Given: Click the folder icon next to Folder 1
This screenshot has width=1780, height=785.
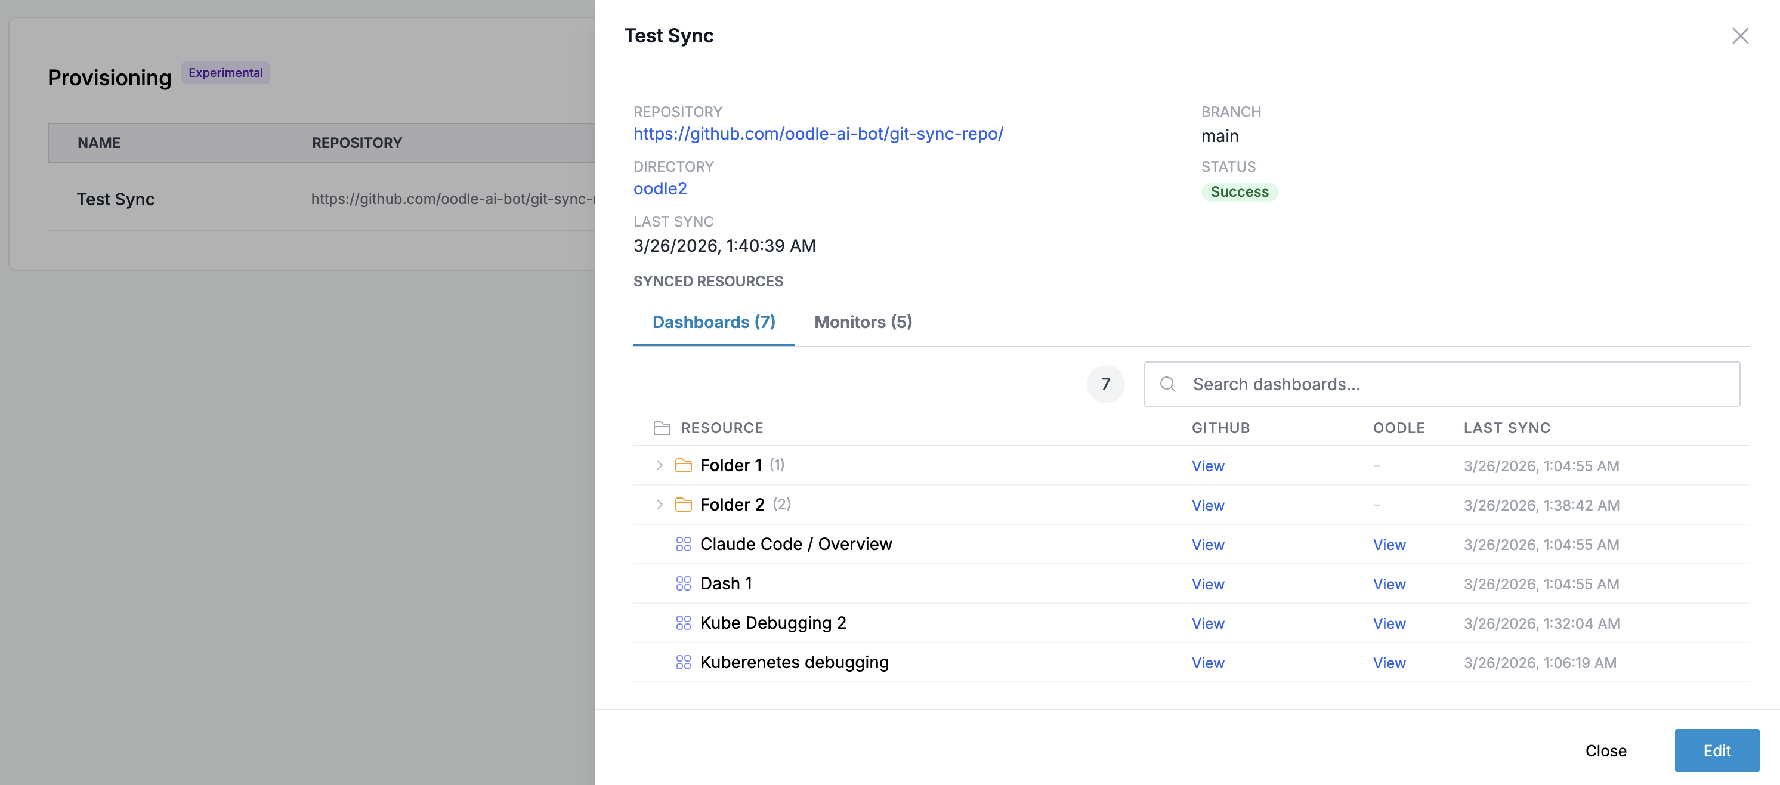Looking at the screenshot, I should (684, 465).
